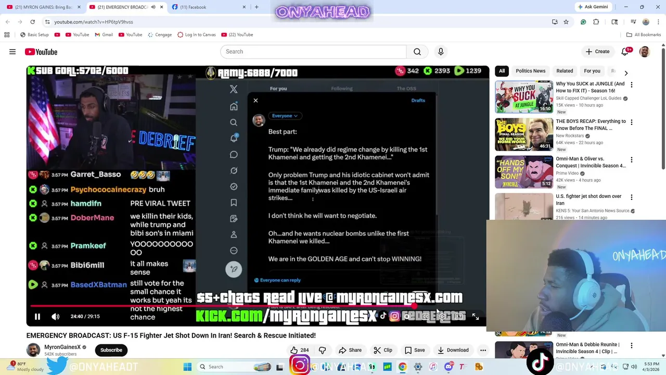Share this video

click(x=350, y=350)
